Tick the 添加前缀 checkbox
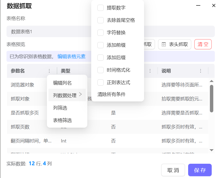Viewport: 220px width, 178px height. (x=101, y=45)
